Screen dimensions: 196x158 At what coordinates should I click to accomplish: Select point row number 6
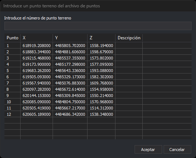(98, 77)
